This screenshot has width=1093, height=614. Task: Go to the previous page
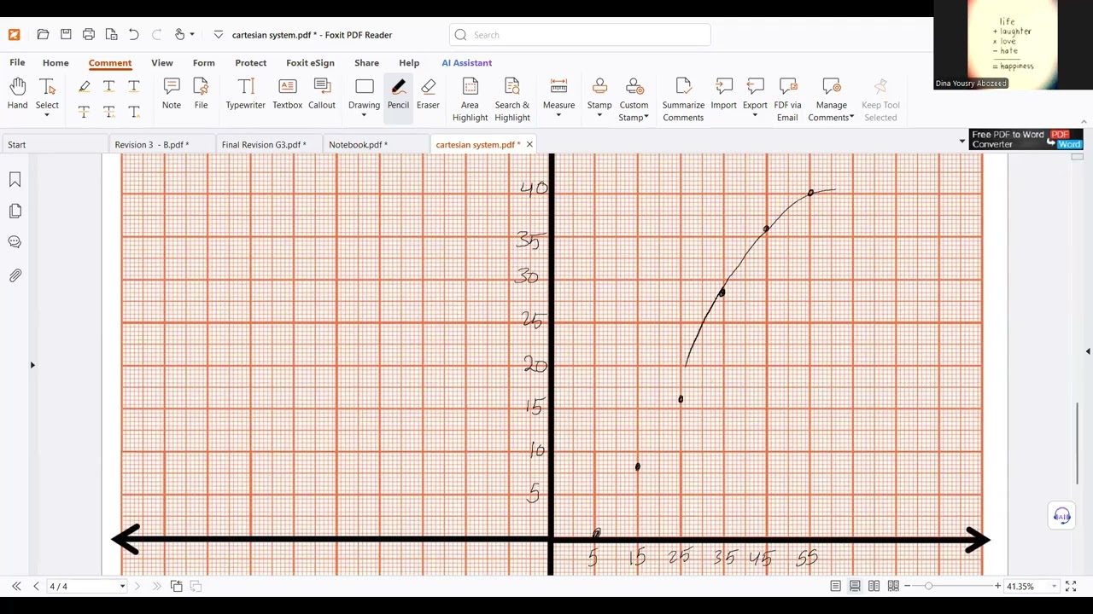tap(36, 586)
